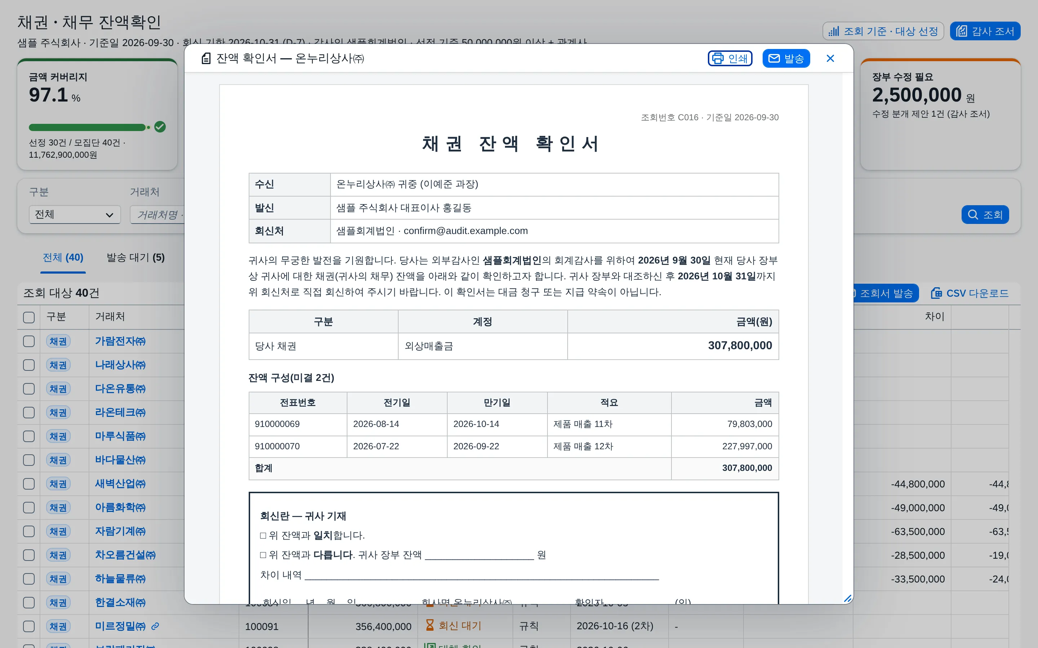The width and height of the screenshot is (1038, 648).
Task: Click the document icon in dialog title
Action: coord(206,58)
